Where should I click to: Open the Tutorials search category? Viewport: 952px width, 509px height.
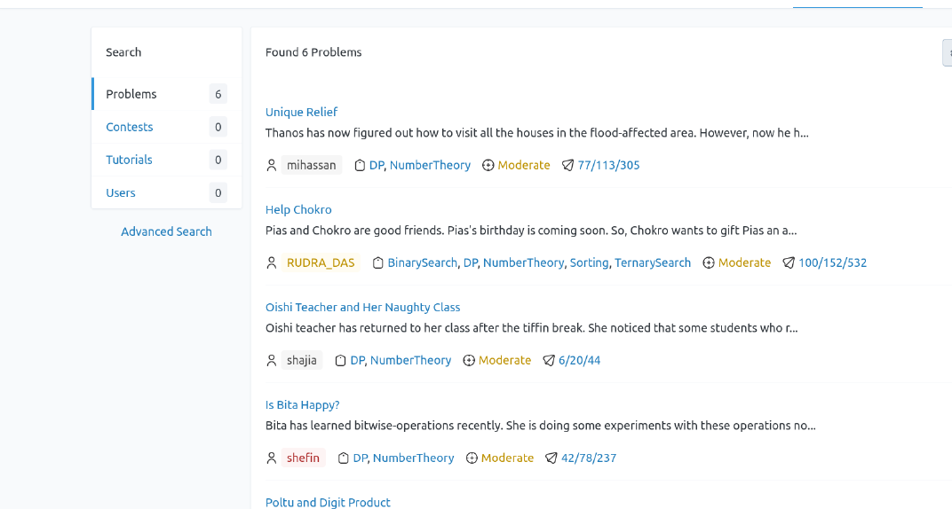(130, 160)
